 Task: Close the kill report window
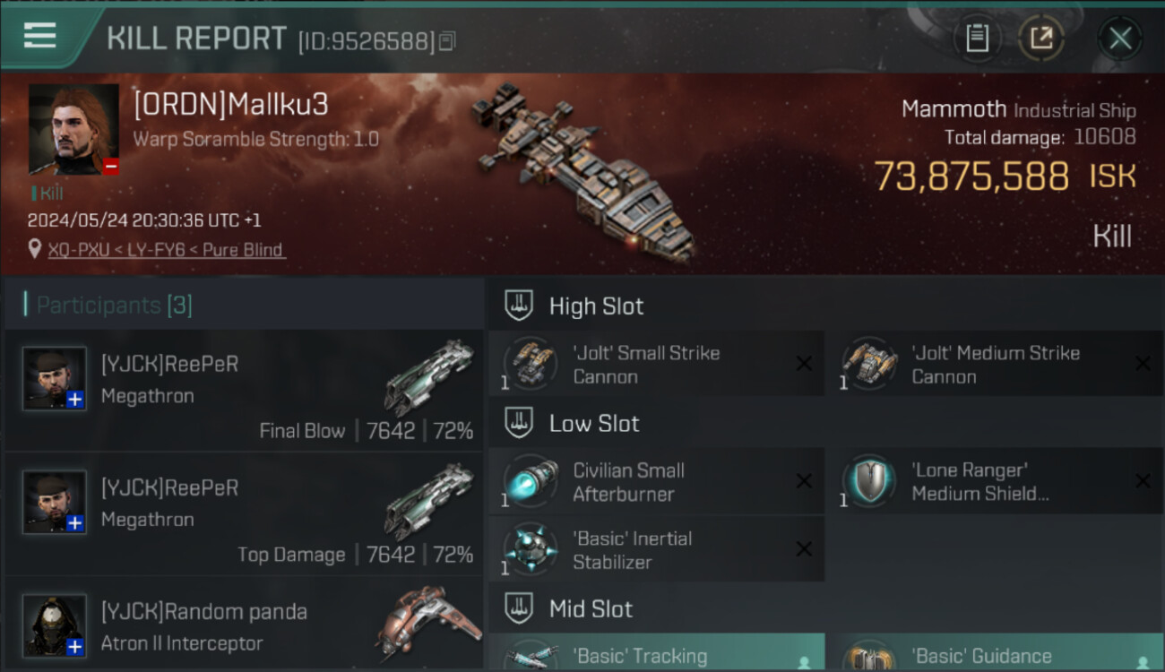click(x=1120, y=39)
